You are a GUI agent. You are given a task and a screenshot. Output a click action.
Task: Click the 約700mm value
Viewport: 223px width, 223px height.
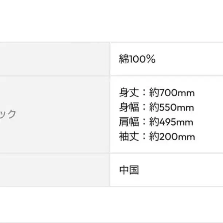[172, 93]
